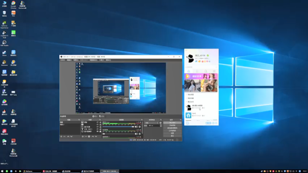Add a new source in OBS
This screenshot has height=173, width=308.
(x=83, y=136)
